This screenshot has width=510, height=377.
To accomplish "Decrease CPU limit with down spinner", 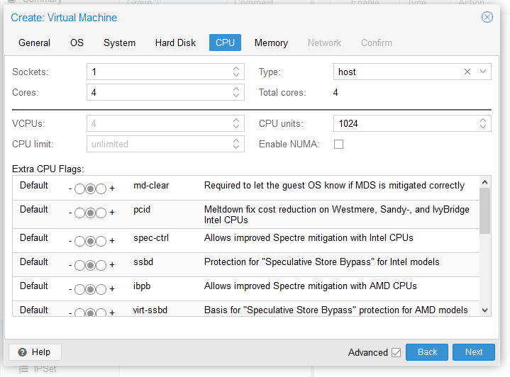I will [x=236, y=147].
